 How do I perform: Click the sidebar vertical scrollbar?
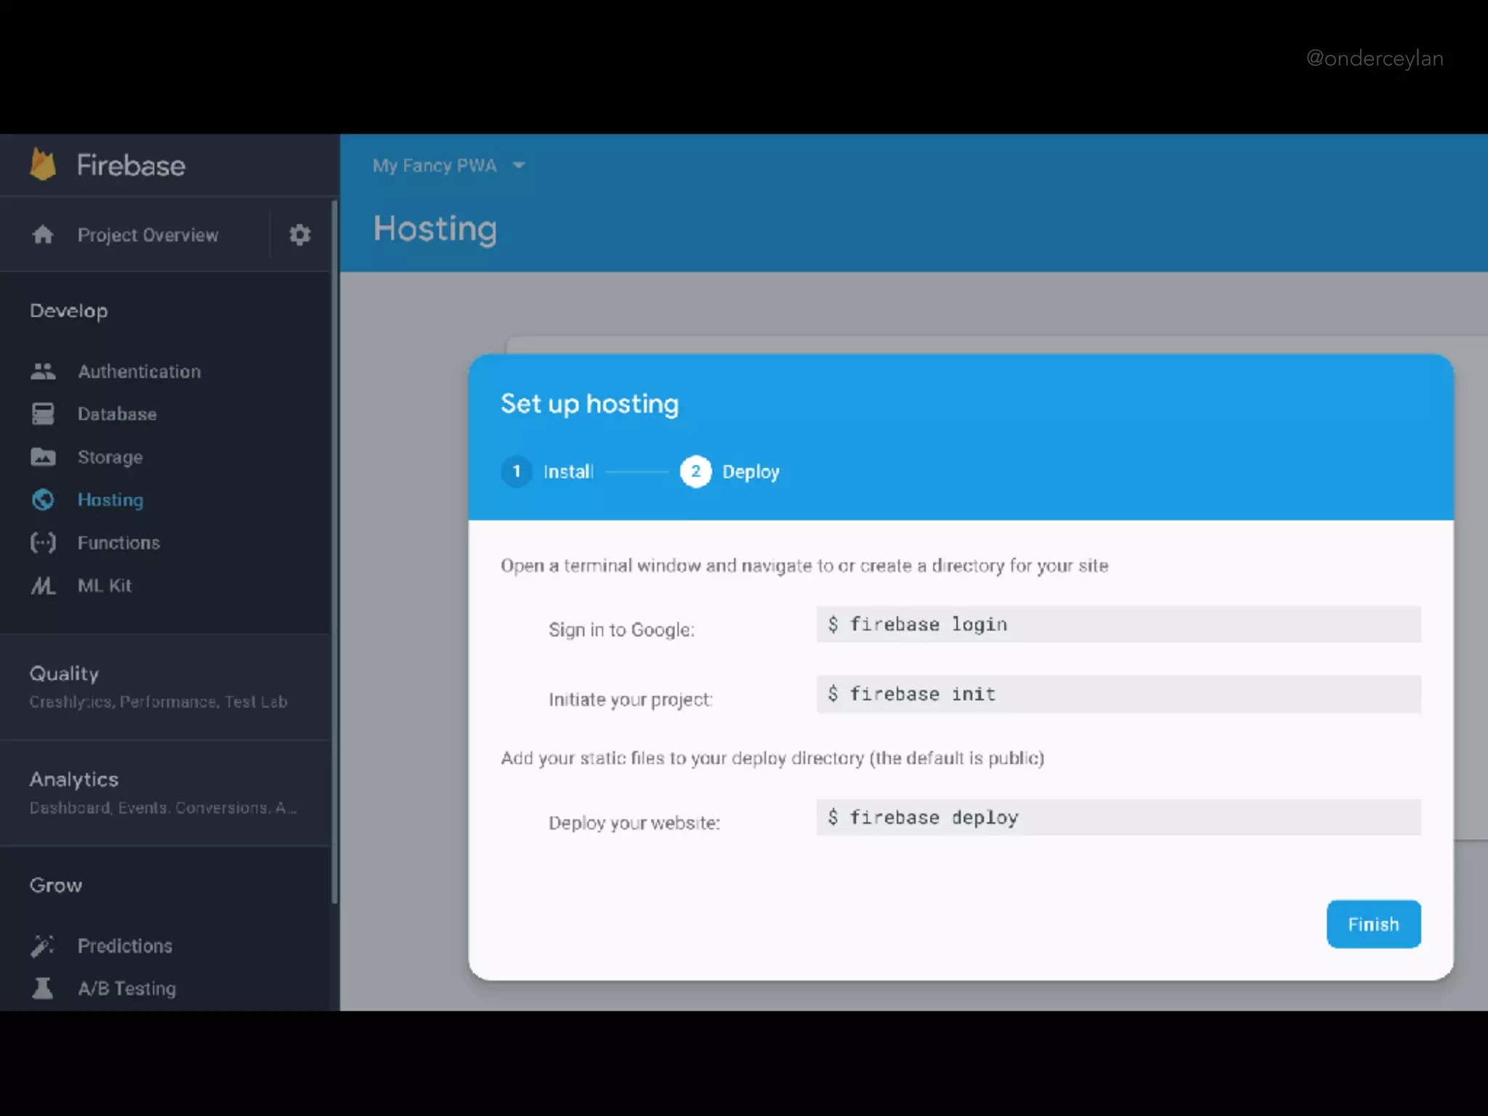(x=334, y=552)
